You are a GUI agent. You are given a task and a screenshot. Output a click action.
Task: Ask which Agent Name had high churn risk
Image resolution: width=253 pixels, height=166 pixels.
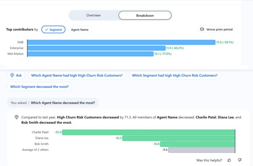click(x=77, y=76)
